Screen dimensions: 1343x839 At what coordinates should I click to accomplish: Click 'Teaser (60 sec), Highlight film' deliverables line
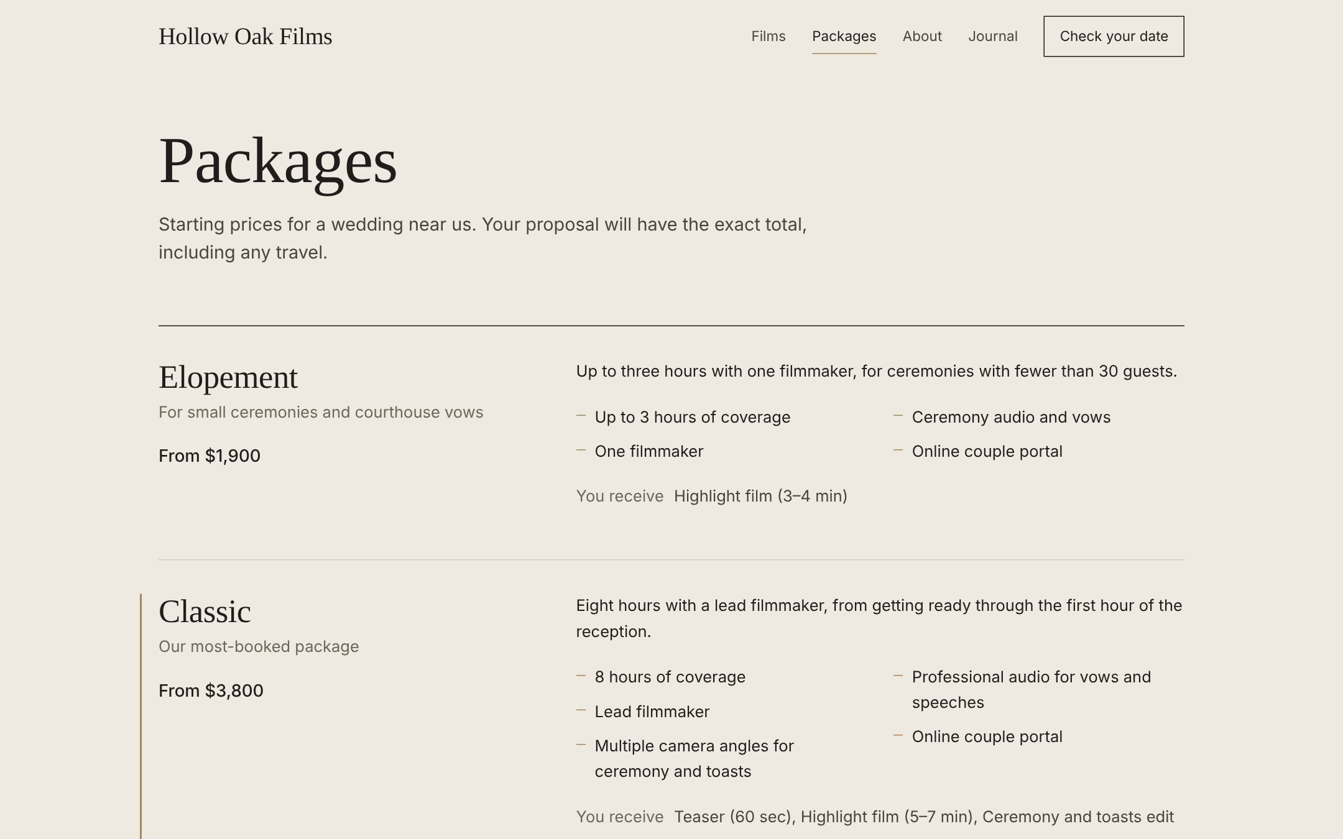pyautogui.click(x=924, y=817)
